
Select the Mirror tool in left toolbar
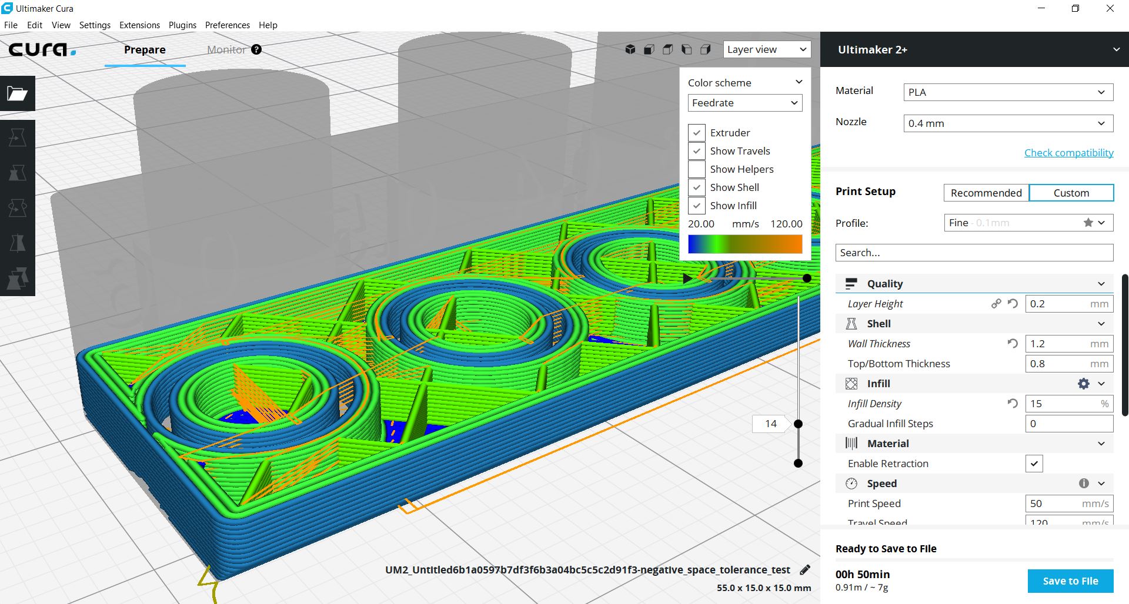pos(17,243)
